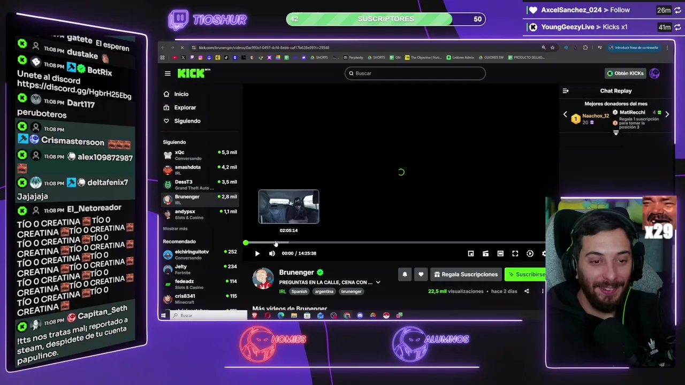
Task: Open GUIONES SW bookmark
Action: click(491, 57)
